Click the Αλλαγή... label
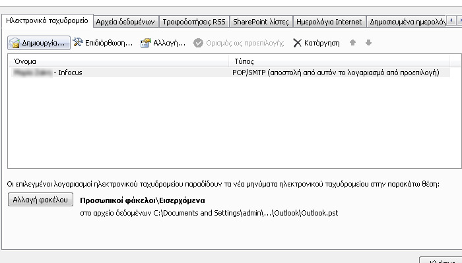462x263 pixels. tap(170, 43)
